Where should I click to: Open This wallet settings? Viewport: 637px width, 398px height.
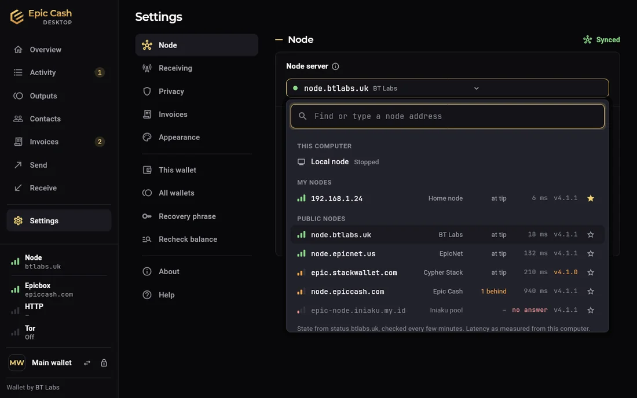click(x=197, y=170)
